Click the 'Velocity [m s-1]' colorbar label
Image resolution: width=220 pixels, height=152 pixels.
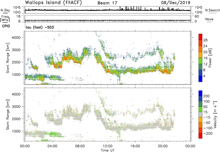215,114
